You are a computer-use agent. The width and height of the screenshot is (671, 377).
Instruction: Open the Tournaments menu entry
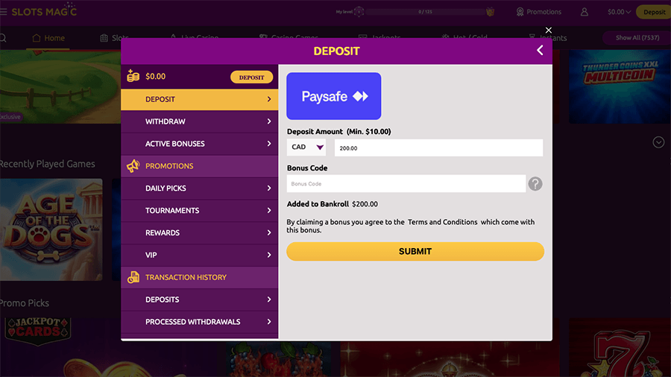[x=199, y=210]
